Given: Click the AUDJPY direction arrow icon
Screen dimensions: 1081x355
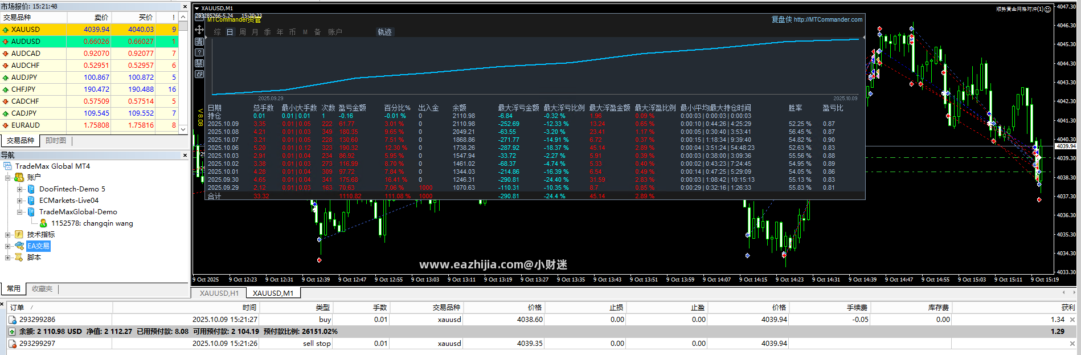Looking at the screenshot, I should point(6,77).
